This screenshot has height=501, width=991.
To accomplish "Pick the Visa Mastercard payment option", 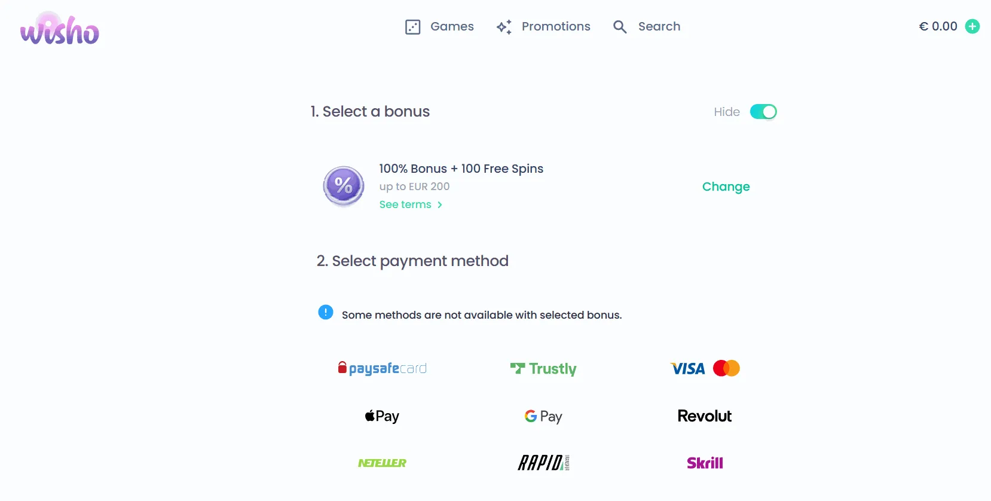I will 705,368.
